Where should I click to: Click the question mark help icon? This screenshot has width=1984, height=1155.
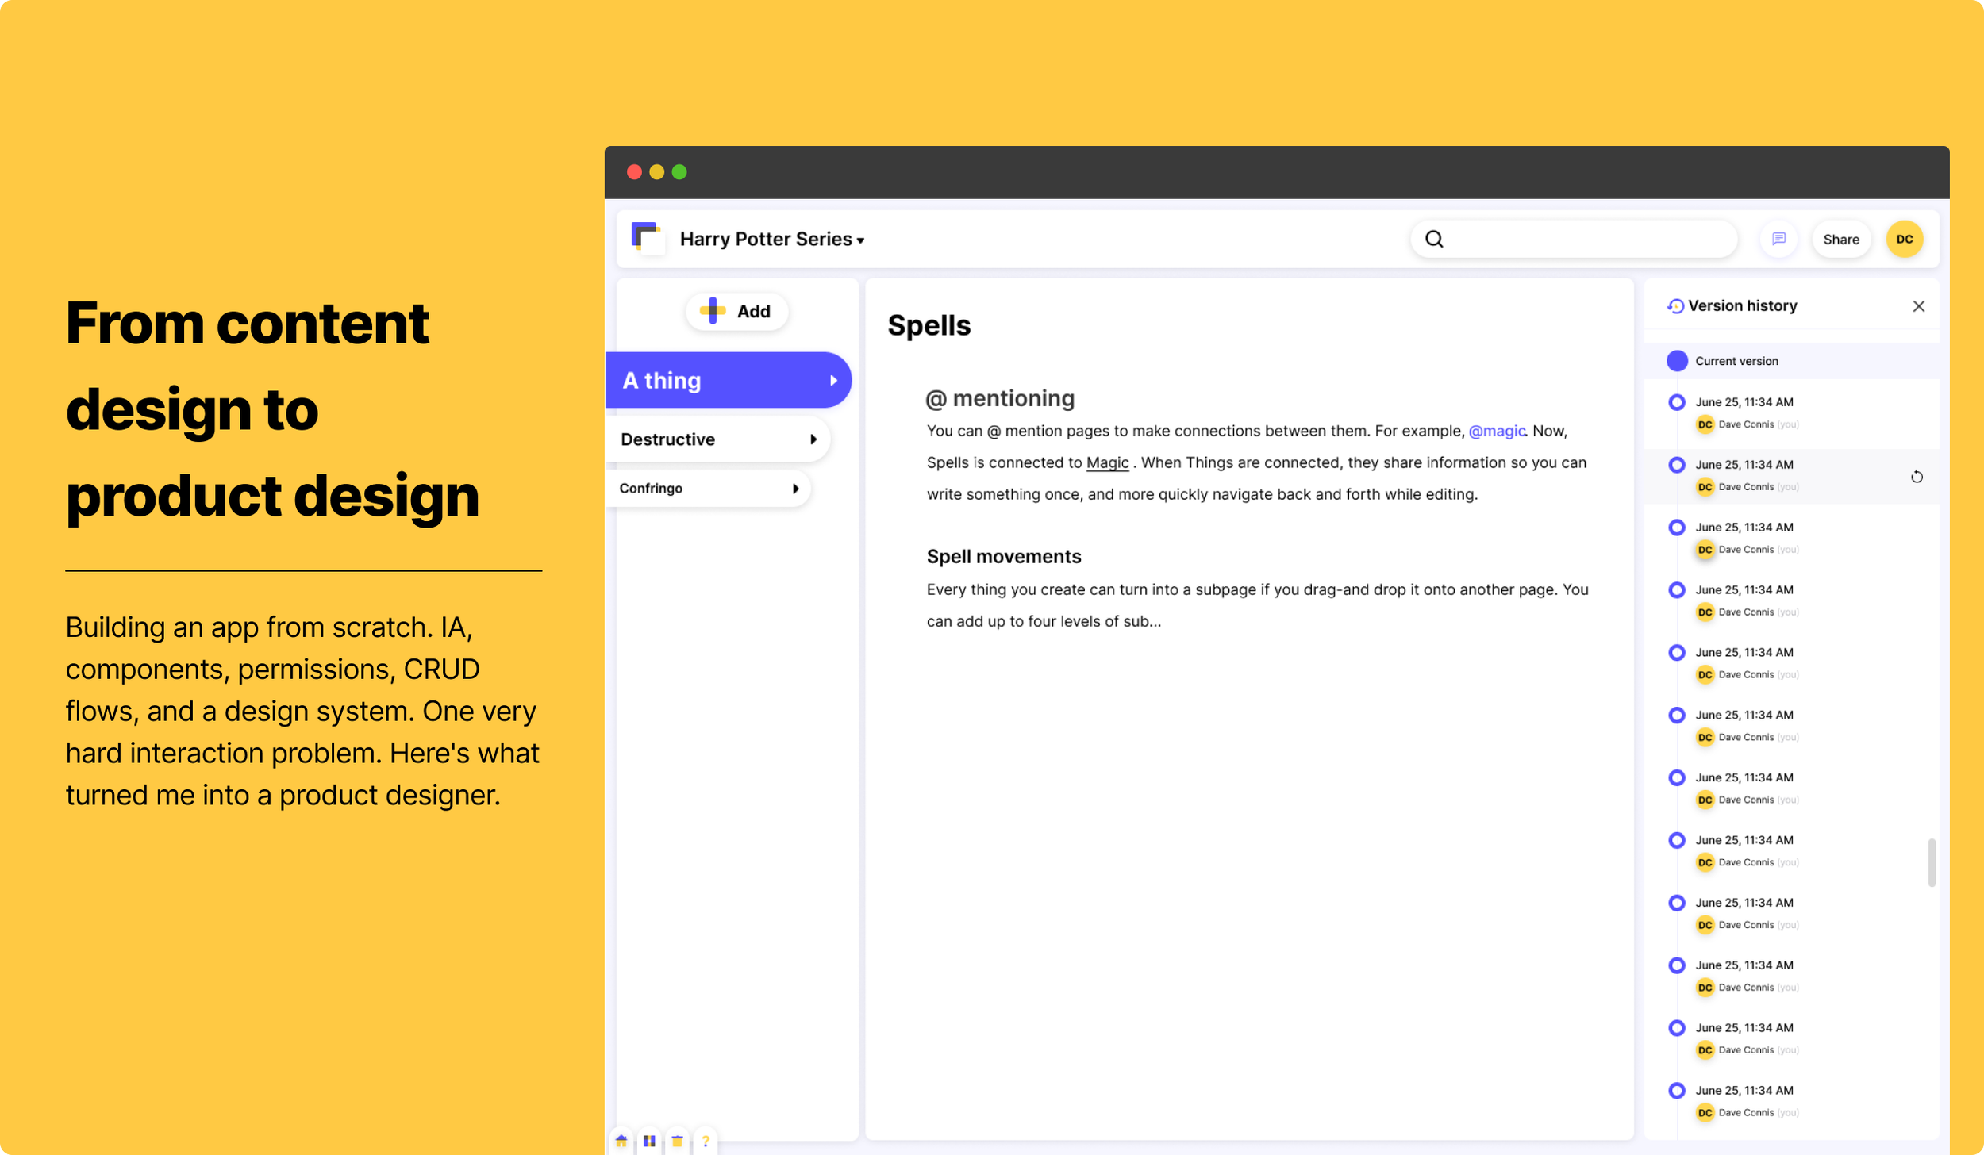point(705,1141)
